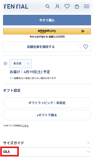This screenshot has height=158, width=94.
Task: Open the サイズガイド accordion label
Action: 13,143
